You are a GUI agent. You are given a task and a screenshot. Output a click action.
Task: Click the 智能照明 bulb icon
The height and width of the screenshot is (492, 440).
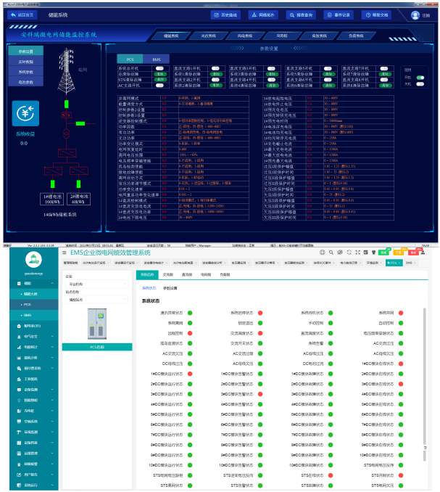pyautogui.click(x=19, y=401)
